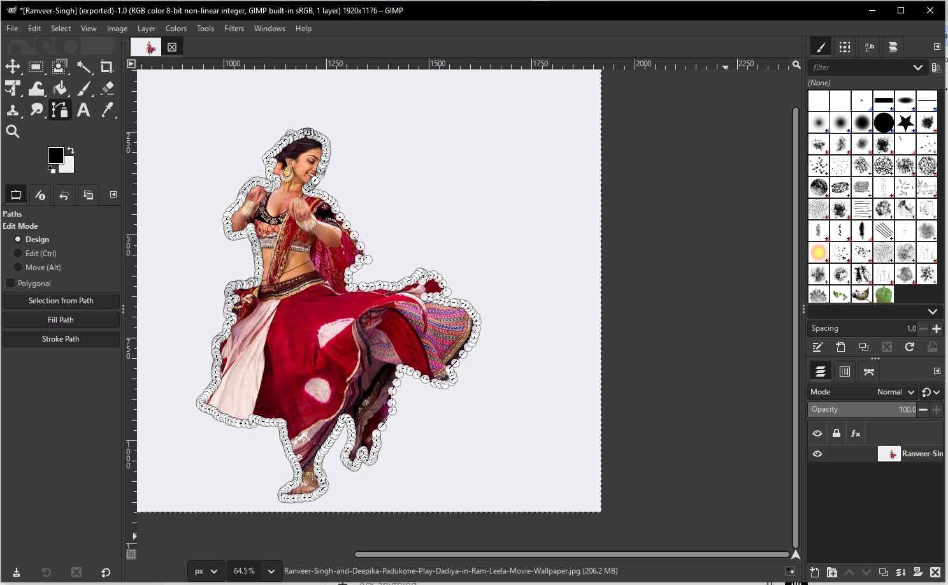Screen dimensions: 948x585
Task: Select the Eraser tool
Action: tap(107, 89)
